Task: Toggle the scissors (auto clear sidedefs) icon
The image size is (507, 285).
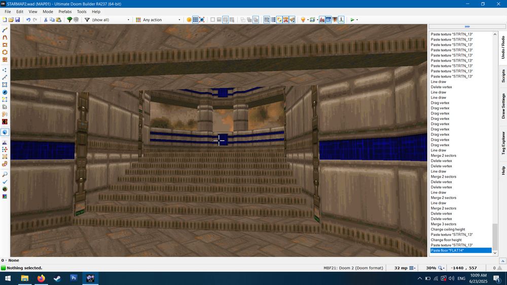Action: (x=285, y=20)
